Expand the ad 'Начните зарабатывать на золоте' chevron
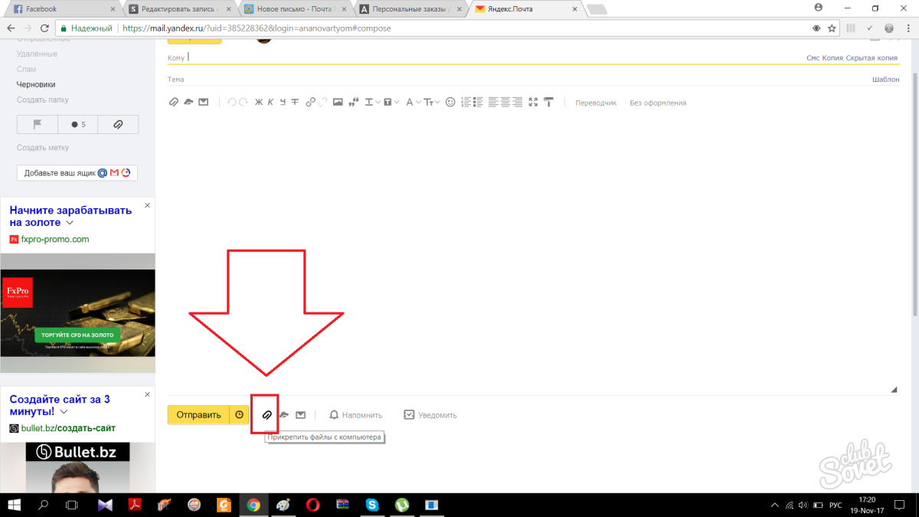This screenshot has height=517, width=919. 70,223
